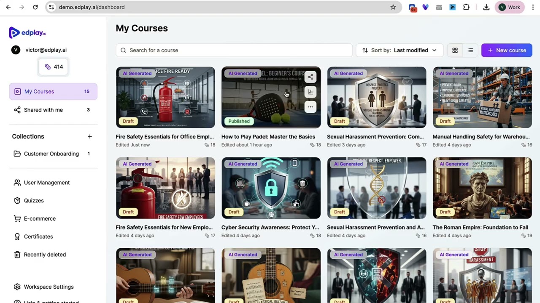Open Certificates page

coord(38,237)
